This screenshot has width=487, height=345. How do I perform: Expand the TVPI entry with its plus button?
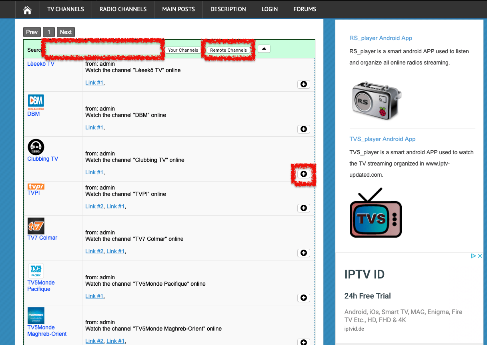pos(303,208)
